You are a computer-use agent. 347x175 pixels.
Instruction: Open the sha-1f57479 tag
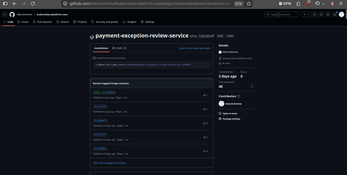tap(100, 135)
